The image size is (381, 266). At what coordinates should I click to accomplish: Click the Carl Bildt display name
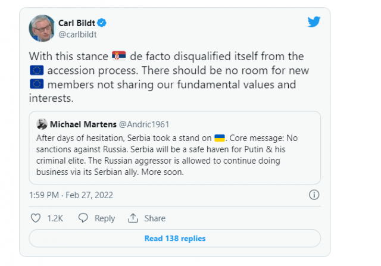click(x=77, y=23)
